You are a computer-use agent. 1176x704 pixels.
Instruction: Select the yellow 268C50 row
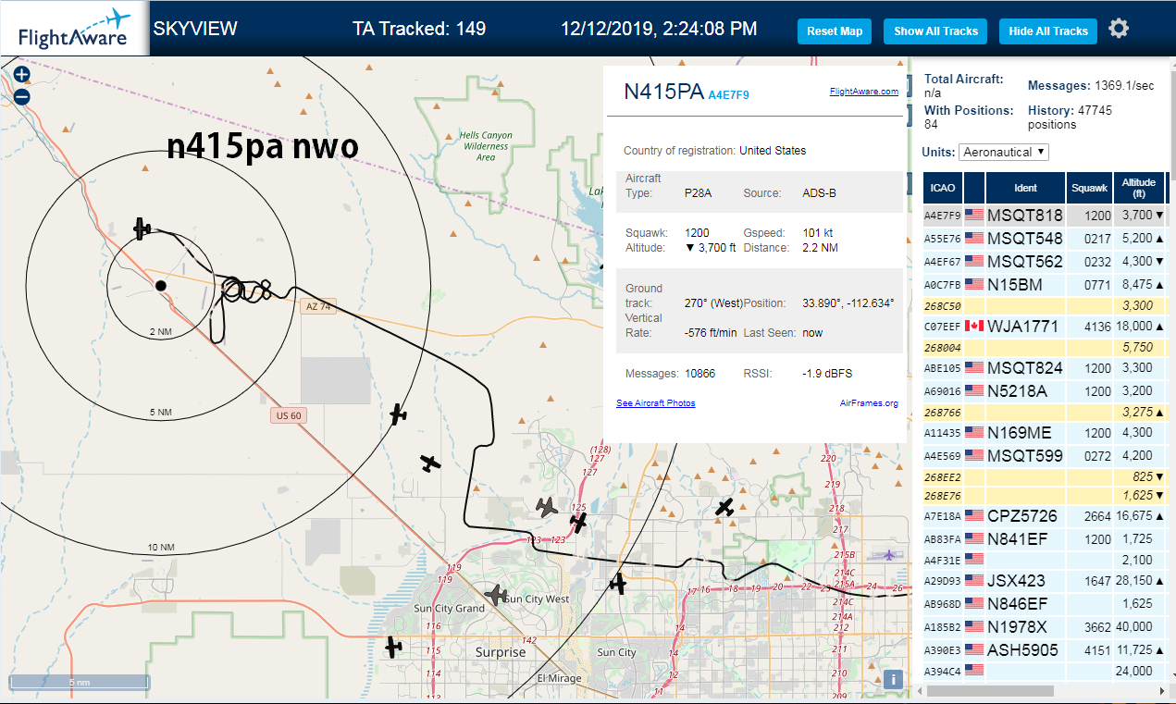click(1045, 305)
